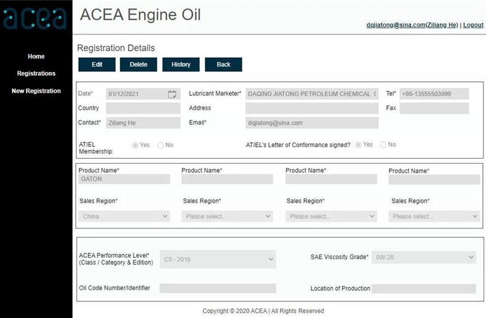Click the Edit button

coord(97,65)
